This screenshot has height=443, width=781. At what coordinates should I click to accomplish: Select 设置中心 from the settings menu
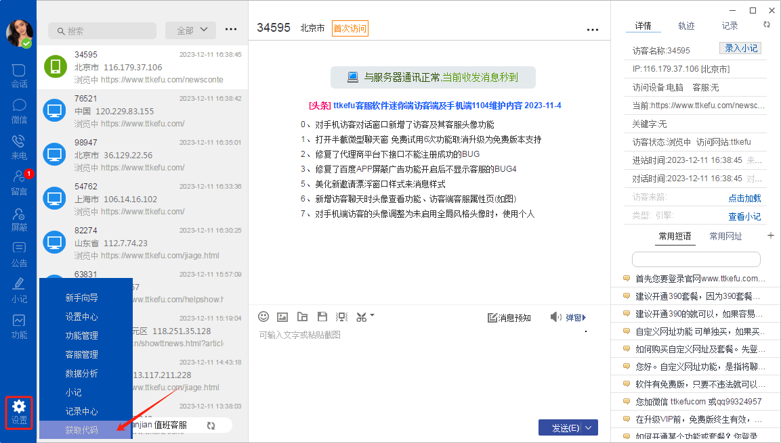(82, 317)
